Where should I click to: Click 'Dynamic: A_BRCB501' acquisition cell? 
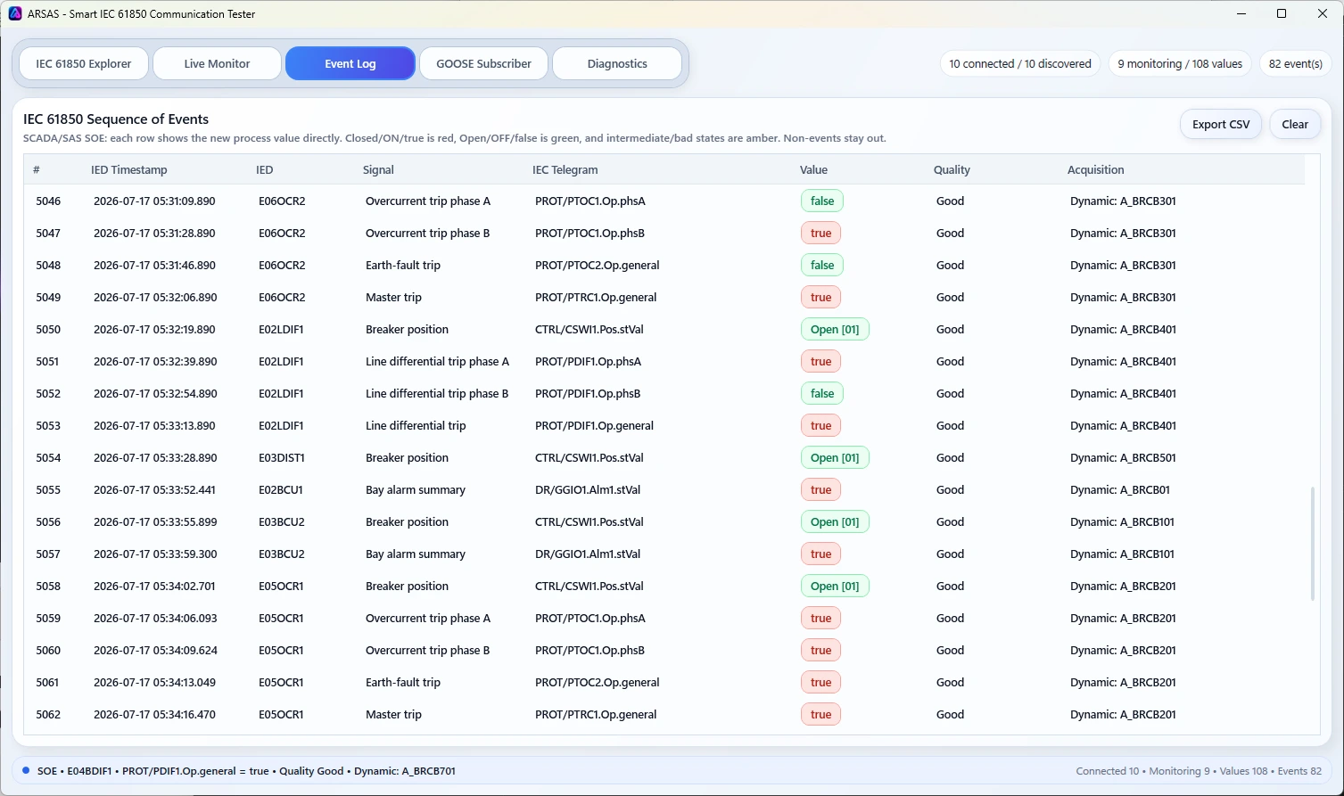pyautogui.click(x=1123, y=457)
